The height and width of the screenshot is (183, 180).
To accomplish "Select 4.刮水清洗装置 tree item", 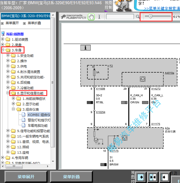I will tap(29, 72).
